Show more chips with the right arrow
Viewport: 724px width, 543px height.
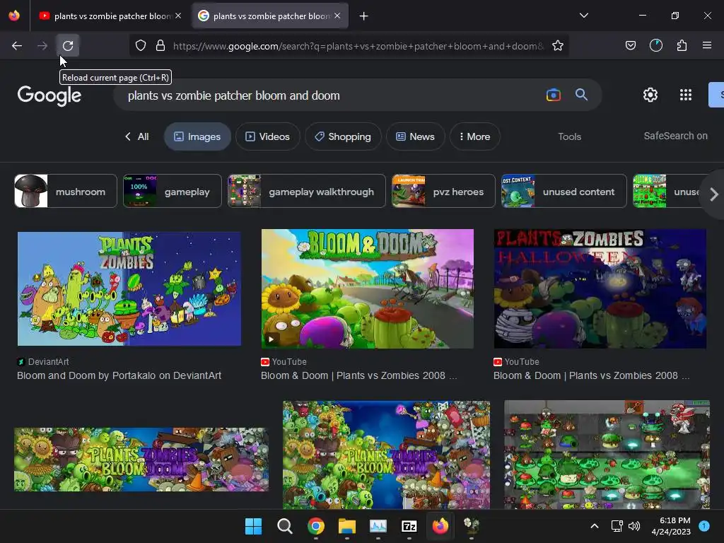point(714,194)
